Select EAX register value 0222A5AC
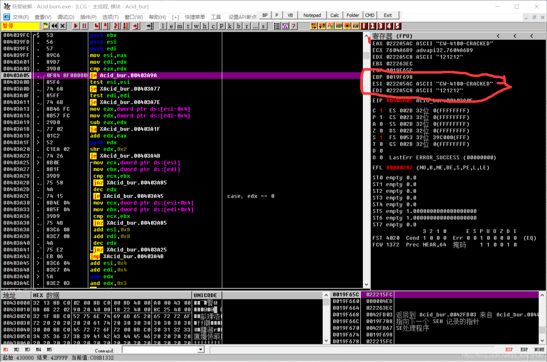The image size is (547, 362). click(399, 44)
